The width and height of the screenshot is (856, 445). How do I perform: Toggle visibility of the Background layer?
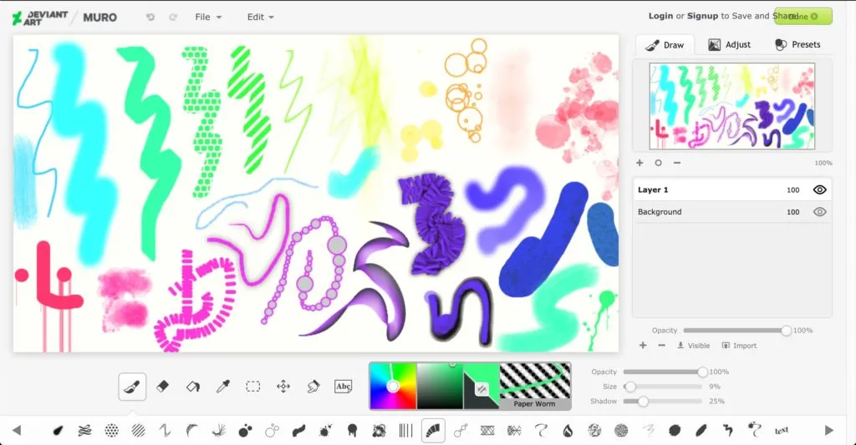[x=819, y=212]
